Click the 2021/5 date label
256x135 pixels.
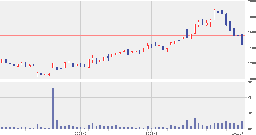80,133
